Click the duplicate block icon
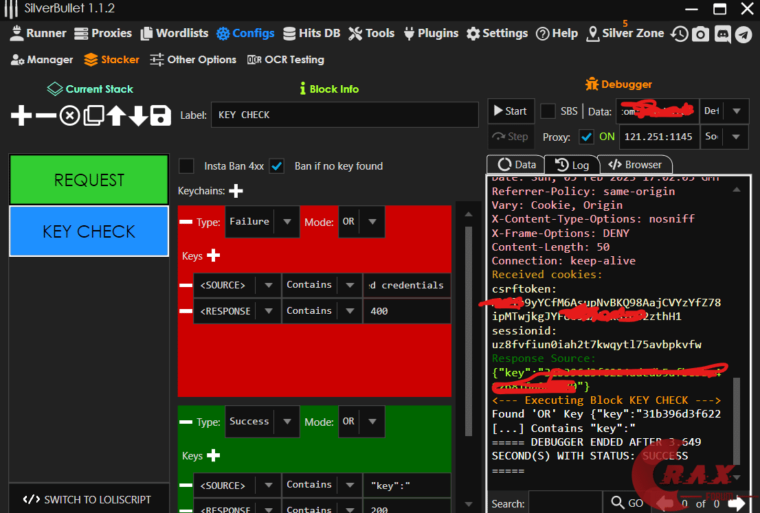 (x=93, y=115)
